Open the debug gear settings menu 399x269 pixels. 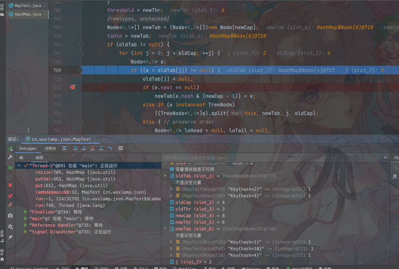click(x=10, y=226)
